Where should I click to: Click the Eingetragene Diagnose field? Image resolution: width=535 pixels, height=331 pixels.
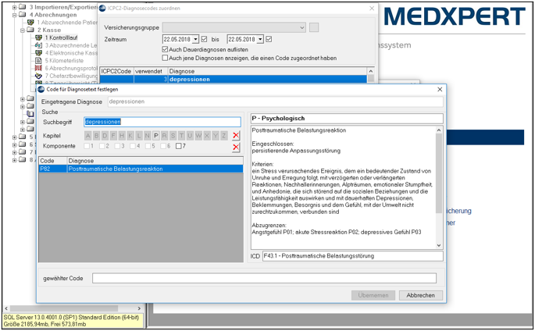pyautogui.click(x=276, y=101)
